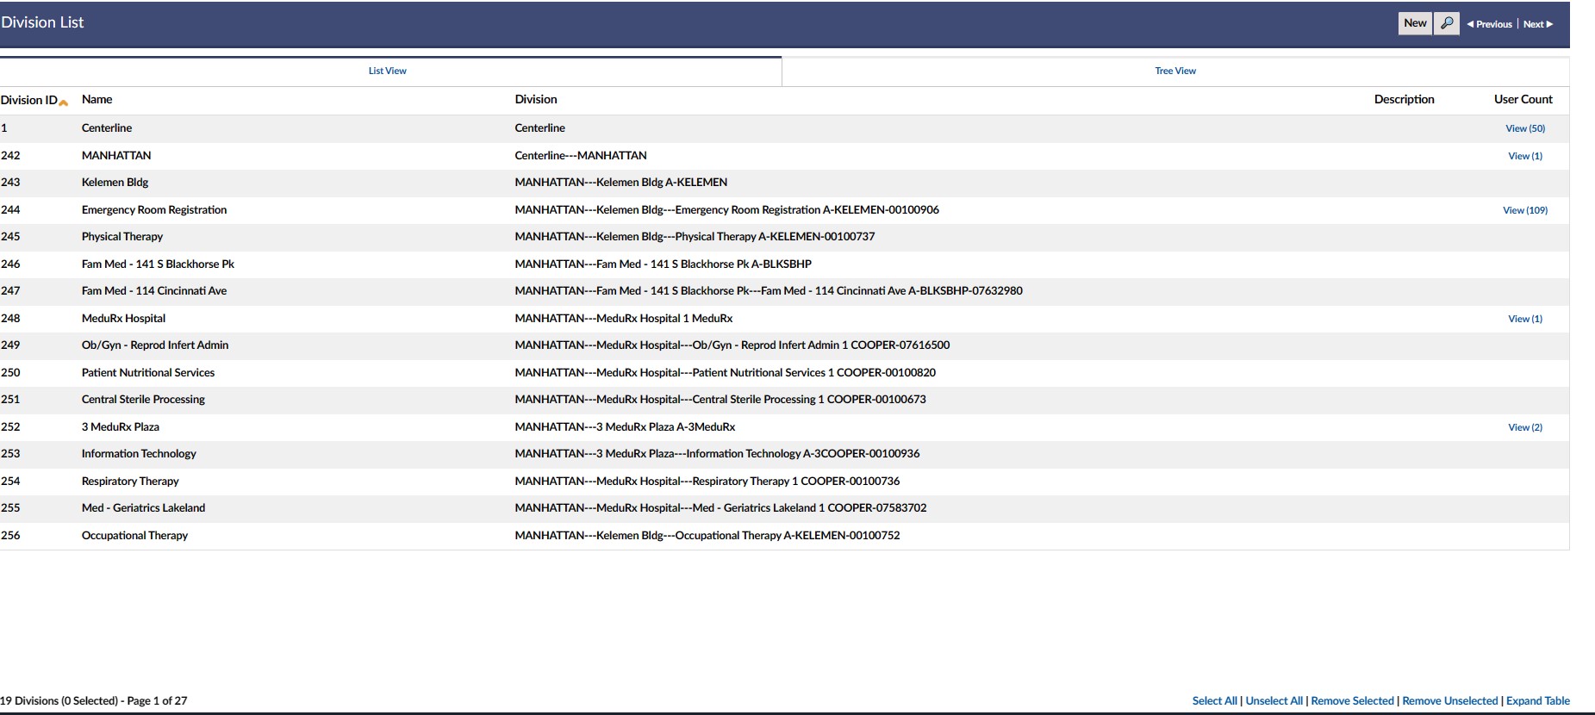Select the Information Technology row
The width and height of the screenshot is (1595, 715).
139,454
